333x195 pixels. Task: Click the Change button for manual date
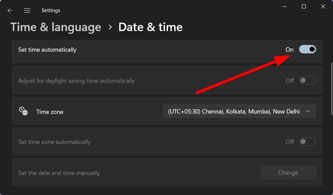pyautogui.click(x=288, y=173)
